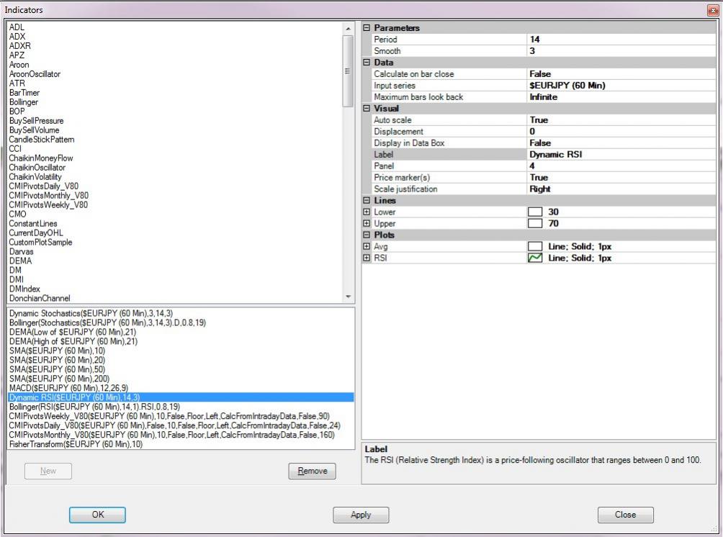Image resolution: width=723 pixels, height=537 pixels.
Task: Edit the Period value 14
Action: tap(621, 39)
